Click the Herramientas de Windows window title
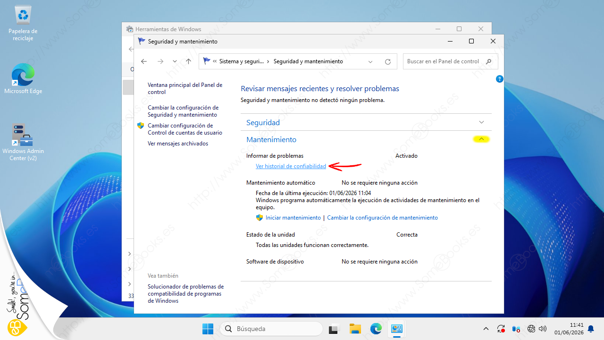604x340 pixels. pos(168,29)
